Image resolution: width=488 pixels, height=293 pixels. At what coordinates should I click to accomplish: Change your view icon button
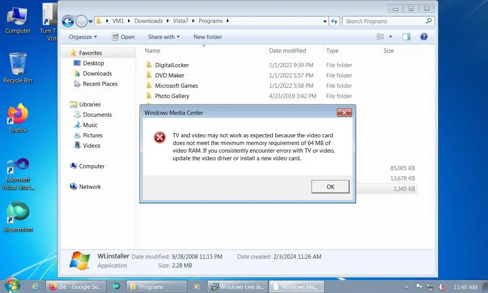(380, 37)
